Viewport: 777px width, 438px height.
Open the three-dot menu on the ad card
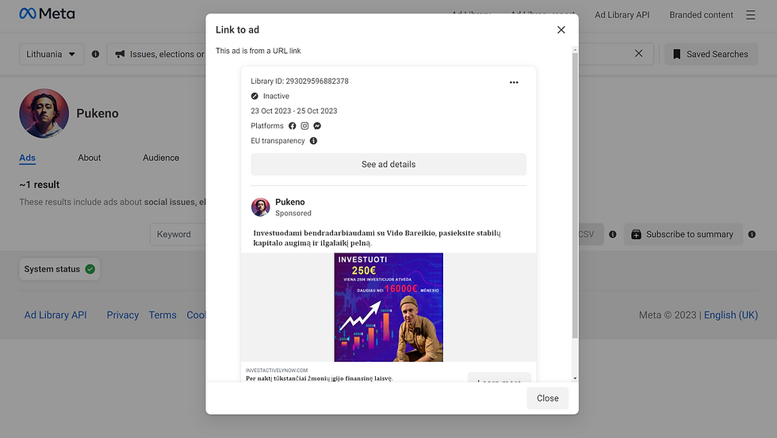[514, 82]
